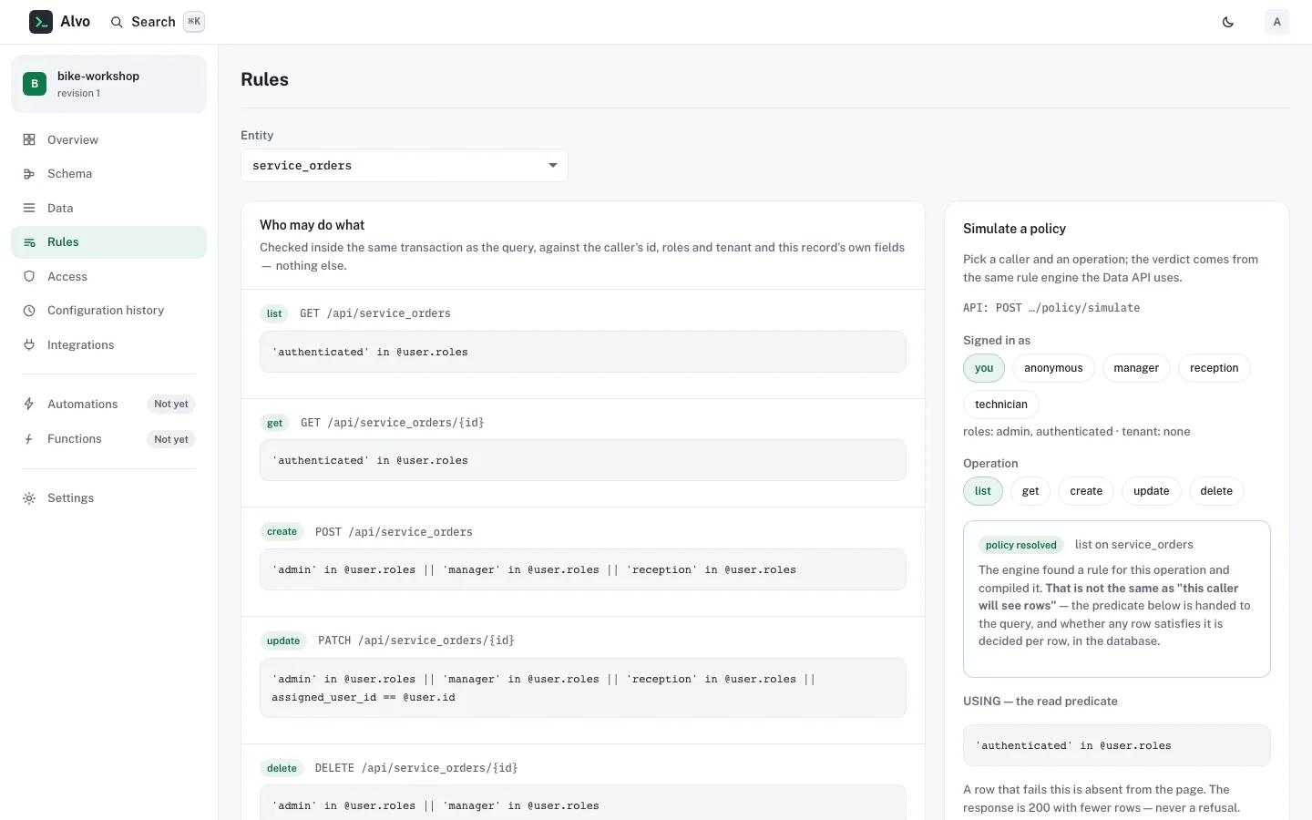Screen dimensions: 1312x820
Task: Click the Schema icon in sidebar
Action: pos(29,174)
